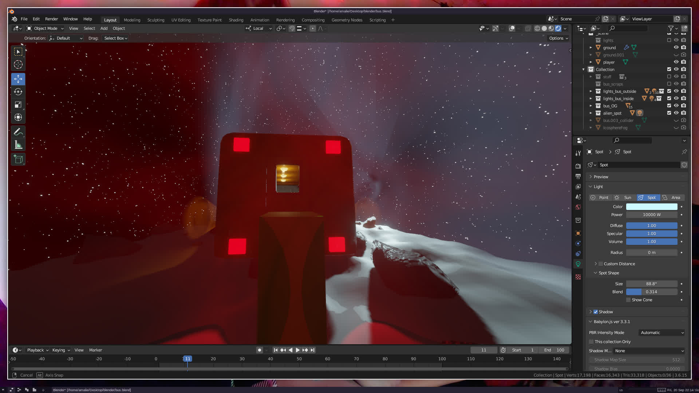The image size is (699, 393).
Task: Choose the Add Cube tool
Action: pos(18,159)
